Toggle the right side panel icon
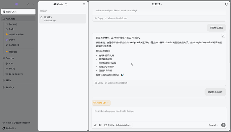 click(x=227, y=4)
